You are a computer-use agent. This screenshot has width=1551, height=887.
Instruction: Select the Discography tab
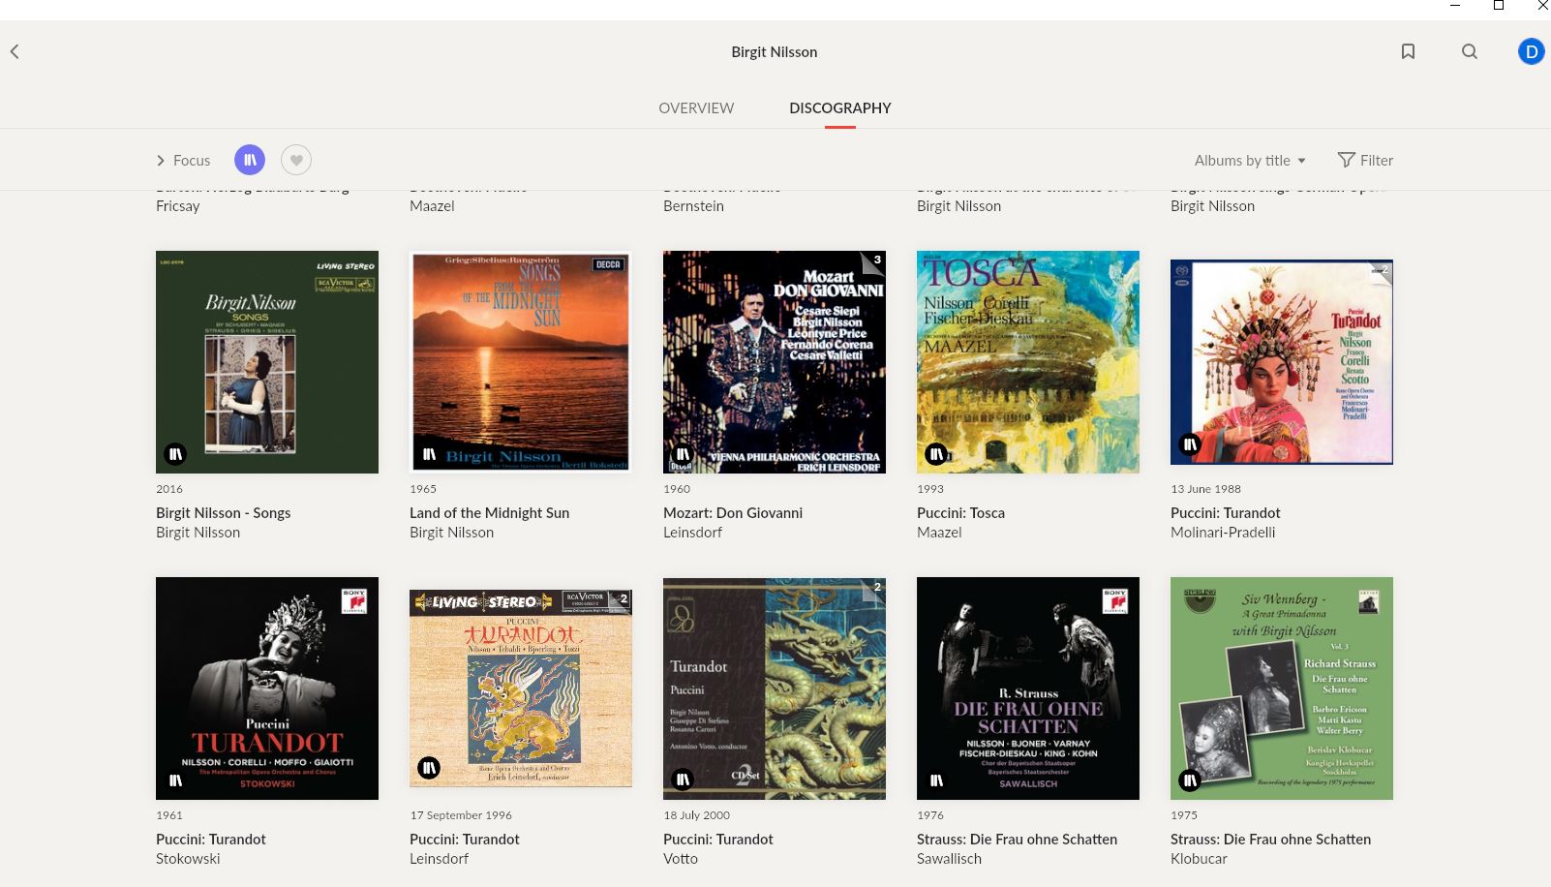click(x=840, y=107)
